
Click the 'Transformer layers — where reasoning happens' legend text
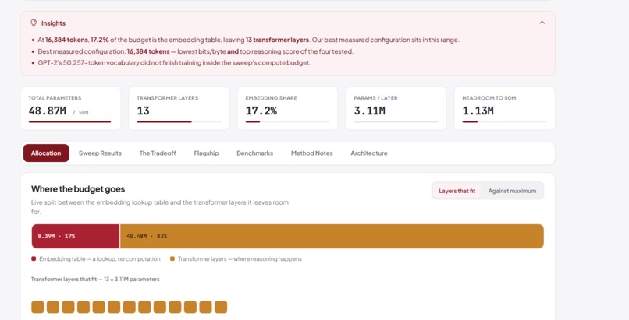pyautogui.click(x=240, y=258)
